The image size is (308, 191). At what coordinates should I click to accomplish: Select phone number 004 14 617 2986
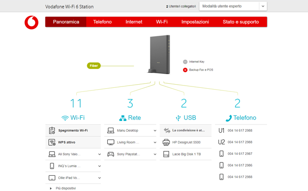tap(240, 165)
